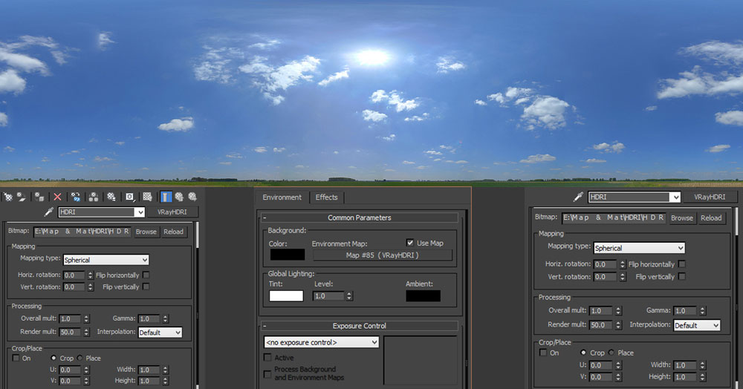Toggle the highlighted Show End Result icon
The height and width of the screenshot is (389, 743).
tap(165, 197)
